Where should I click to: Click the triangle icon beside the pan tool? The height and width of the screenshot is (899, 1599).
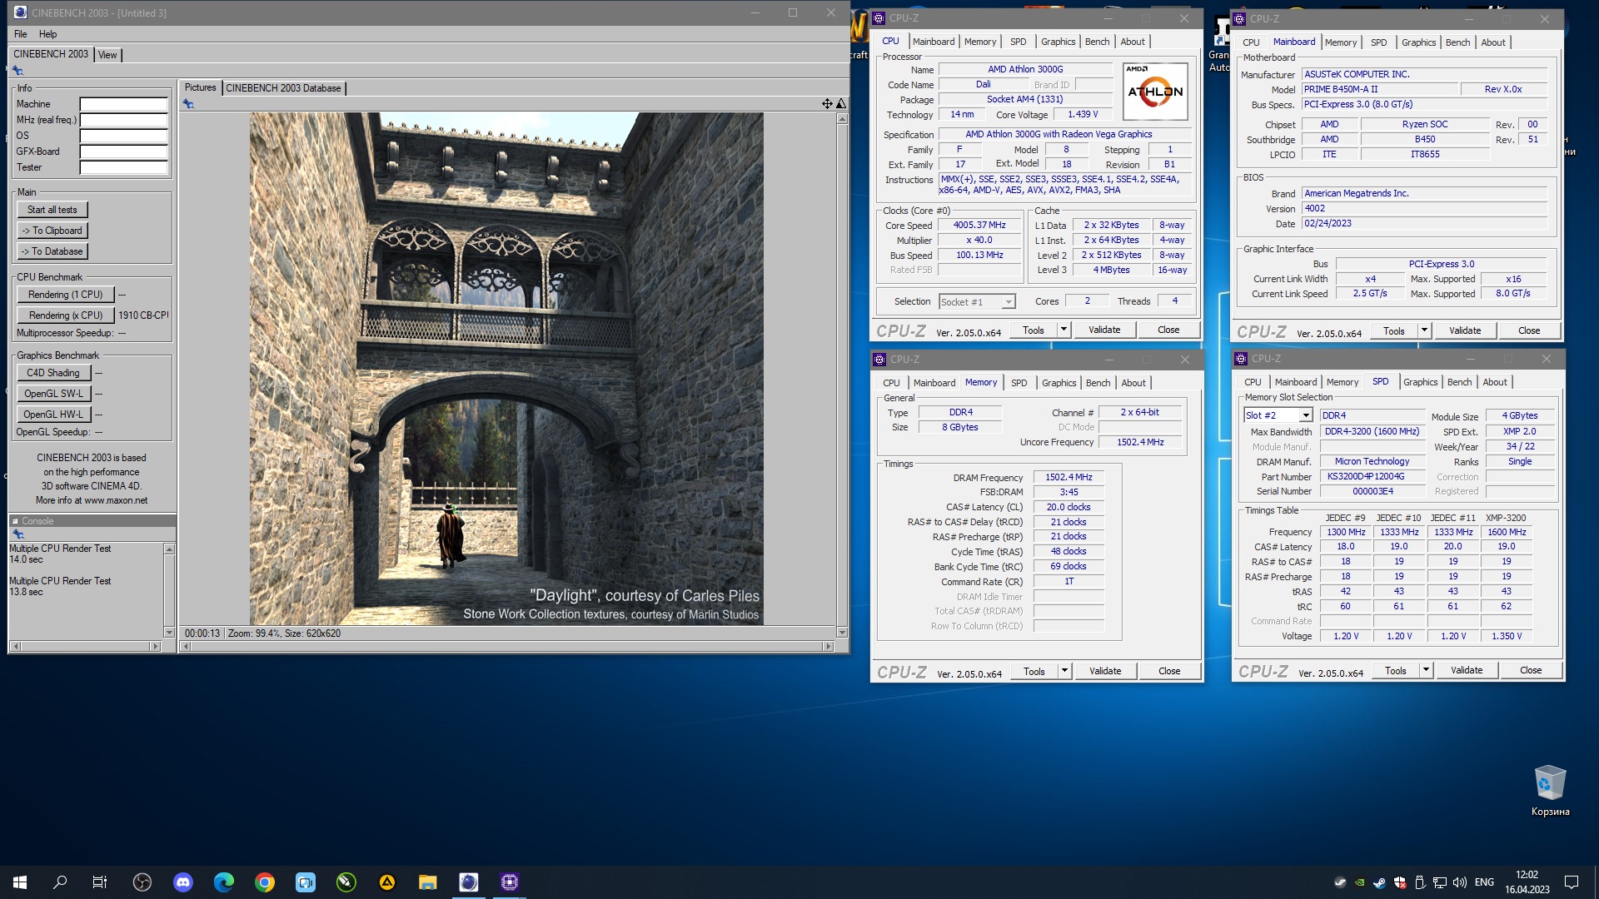click(841, 103)
